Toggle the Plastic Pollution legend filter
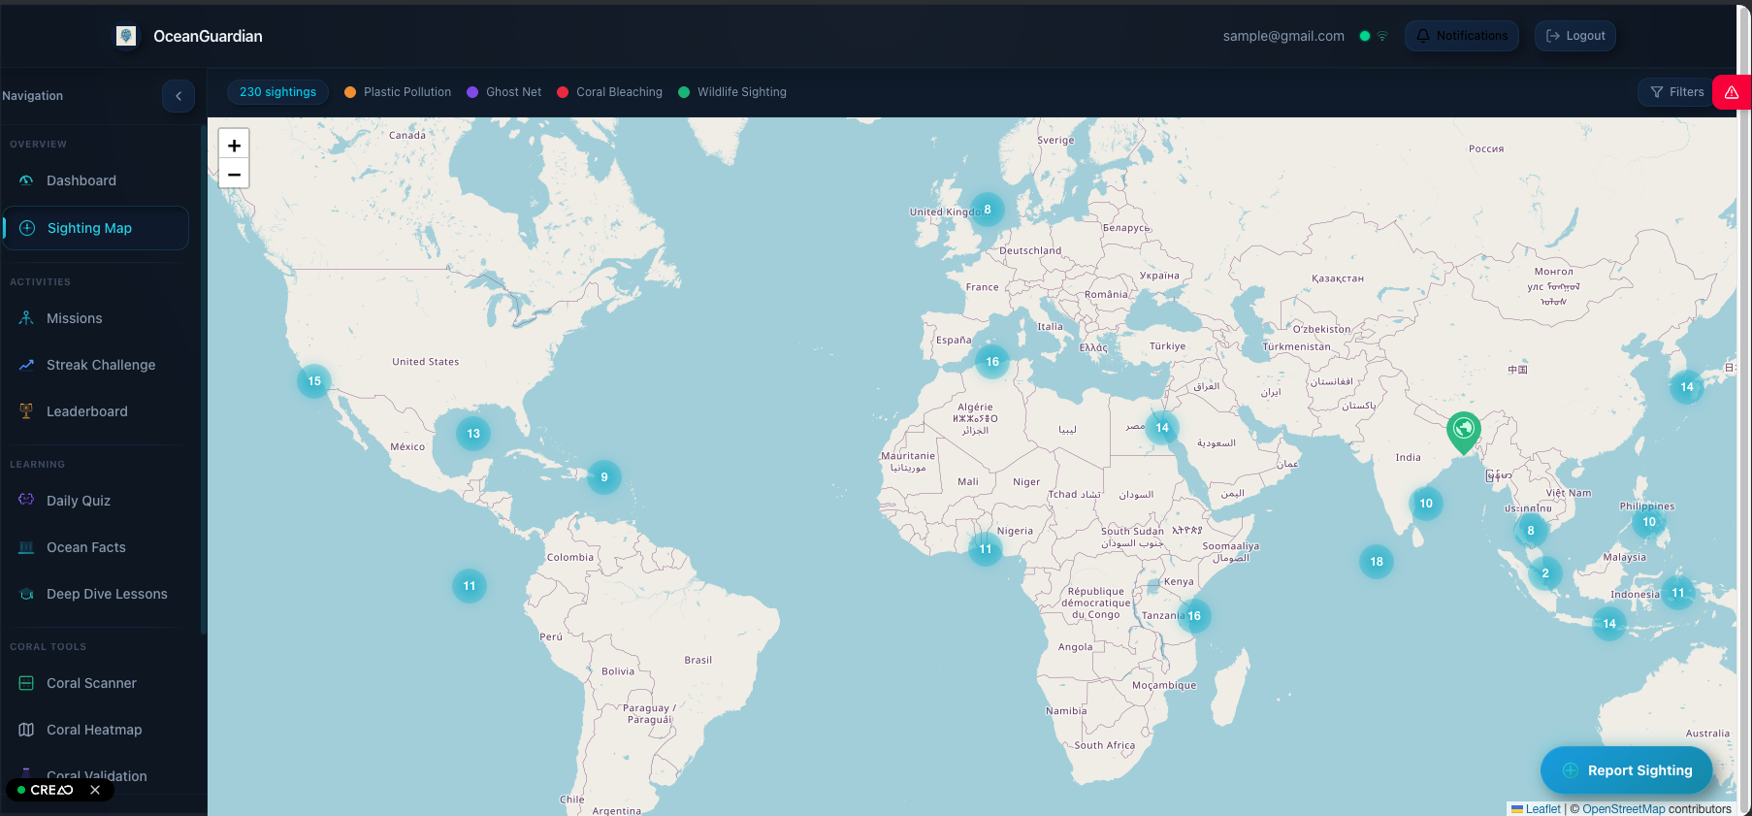 point(398,92)
